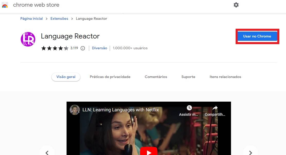This screenshot has width=286, height=155.
Task: Click the Usar no Chrome button
Action: click(x=257, y=36)
